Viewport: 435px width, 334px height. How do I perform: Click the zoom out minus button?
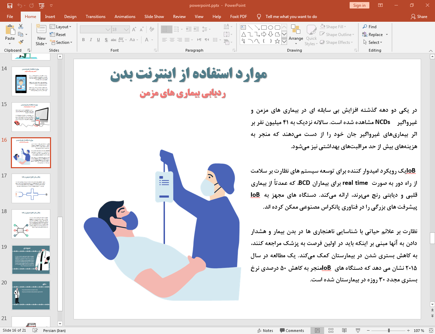point(368,330)
